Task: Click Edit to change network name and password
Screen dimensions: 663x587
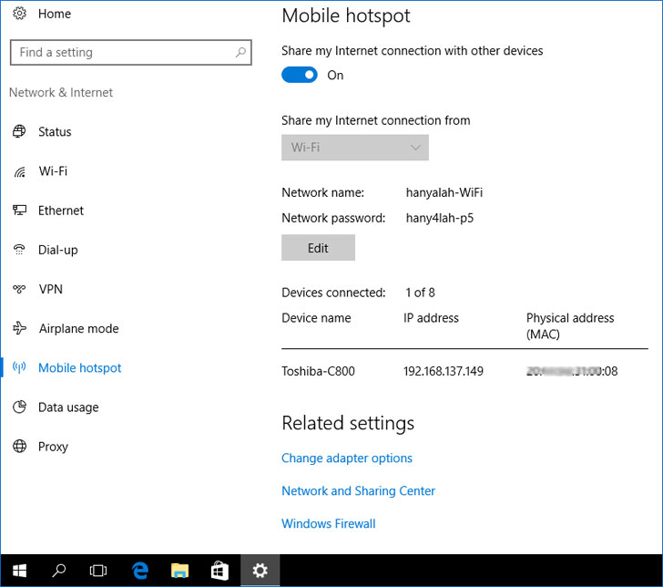Action: [x=318, y=248]
